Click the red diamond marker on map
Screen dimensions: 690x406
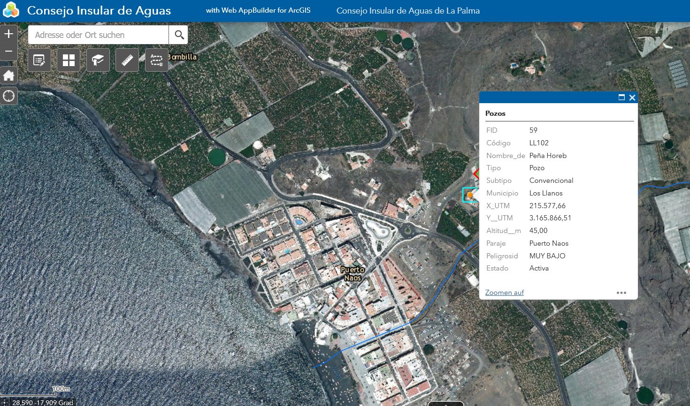coord(476,174)
